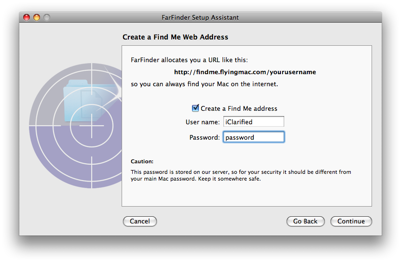Click the FarFinder Setup Assistant title text
The width and height of the screenshot is (401, 262).
pos(200,17)
